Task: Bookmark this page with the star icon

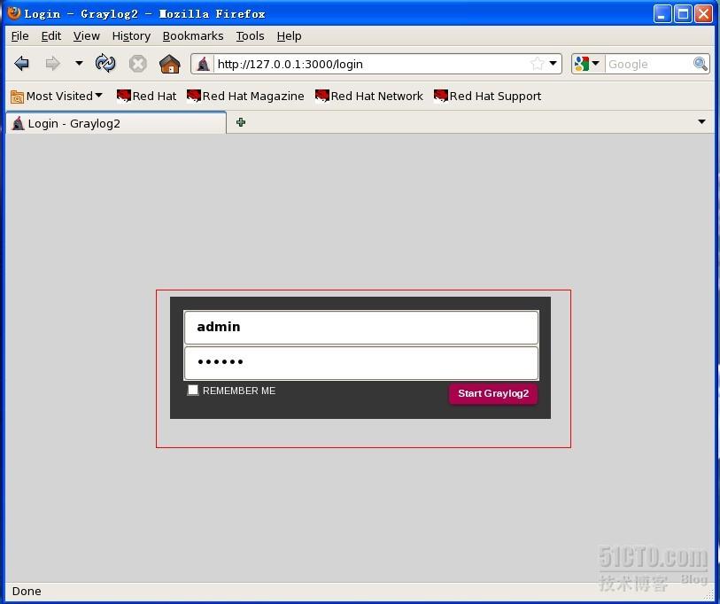Action: (537, 64)
